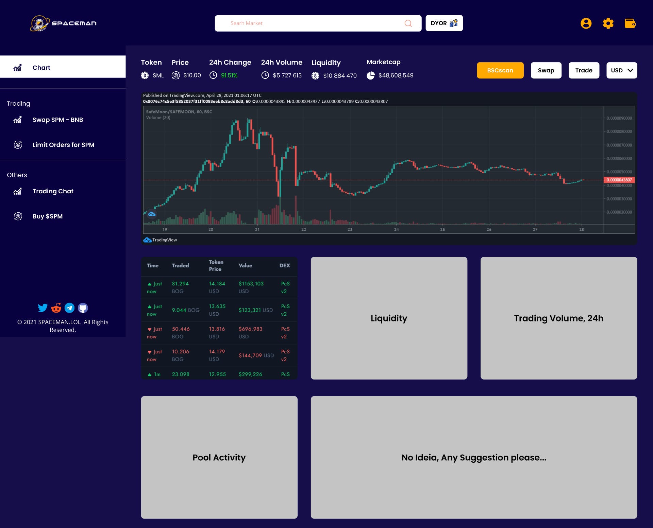Open the Reddit social icon
The width and height of the screenshot is (653, 528).
point(56,308)
